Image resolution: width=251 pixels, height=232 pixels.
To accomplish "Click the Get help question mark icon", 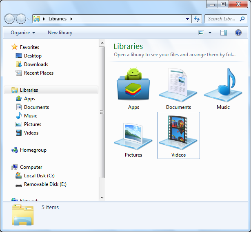I will (238, 33).
